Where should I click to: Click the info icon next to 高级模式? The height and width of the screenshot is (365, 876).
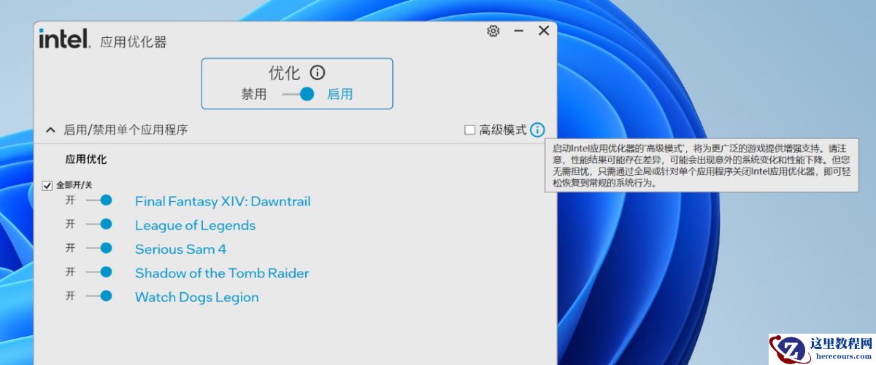(x=537, y=130)
